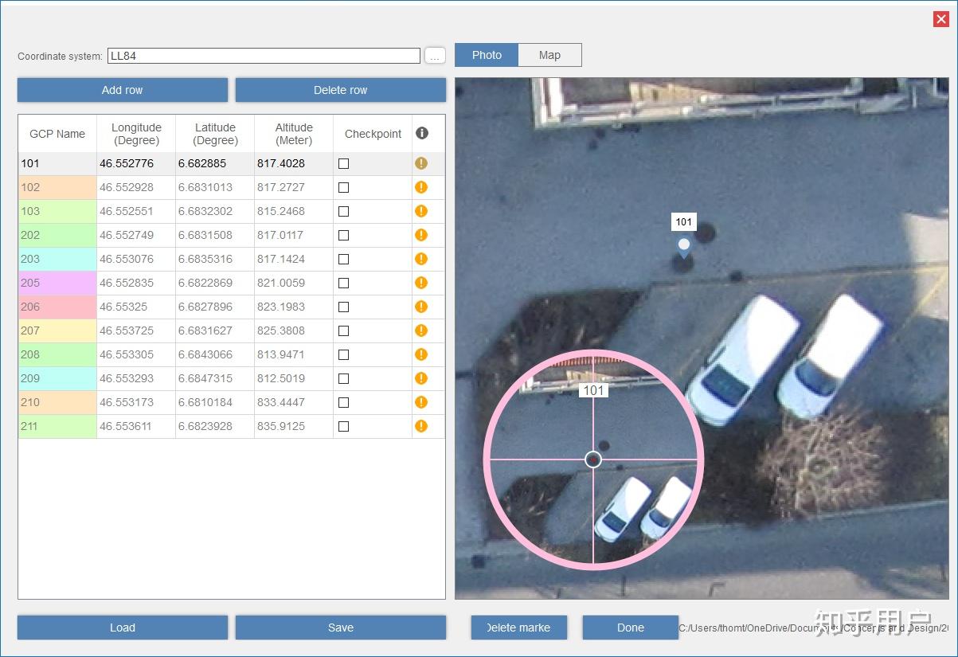Select the pink color cell for GCP 206
The width and height of the screenshot is (958, 657).
[57, 307]
